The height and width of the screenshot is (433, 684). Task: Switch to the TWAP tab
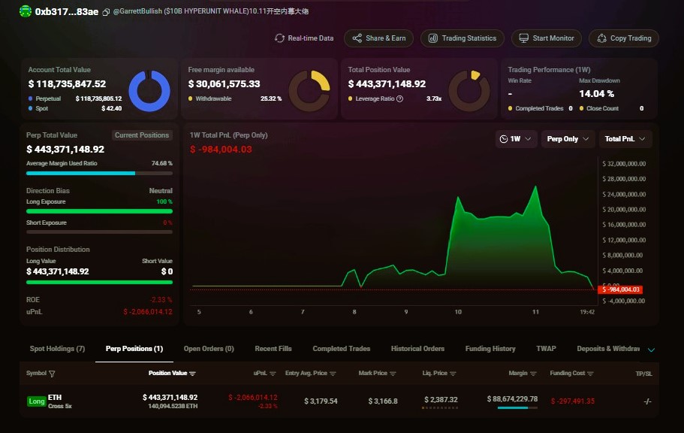[546, 349]
